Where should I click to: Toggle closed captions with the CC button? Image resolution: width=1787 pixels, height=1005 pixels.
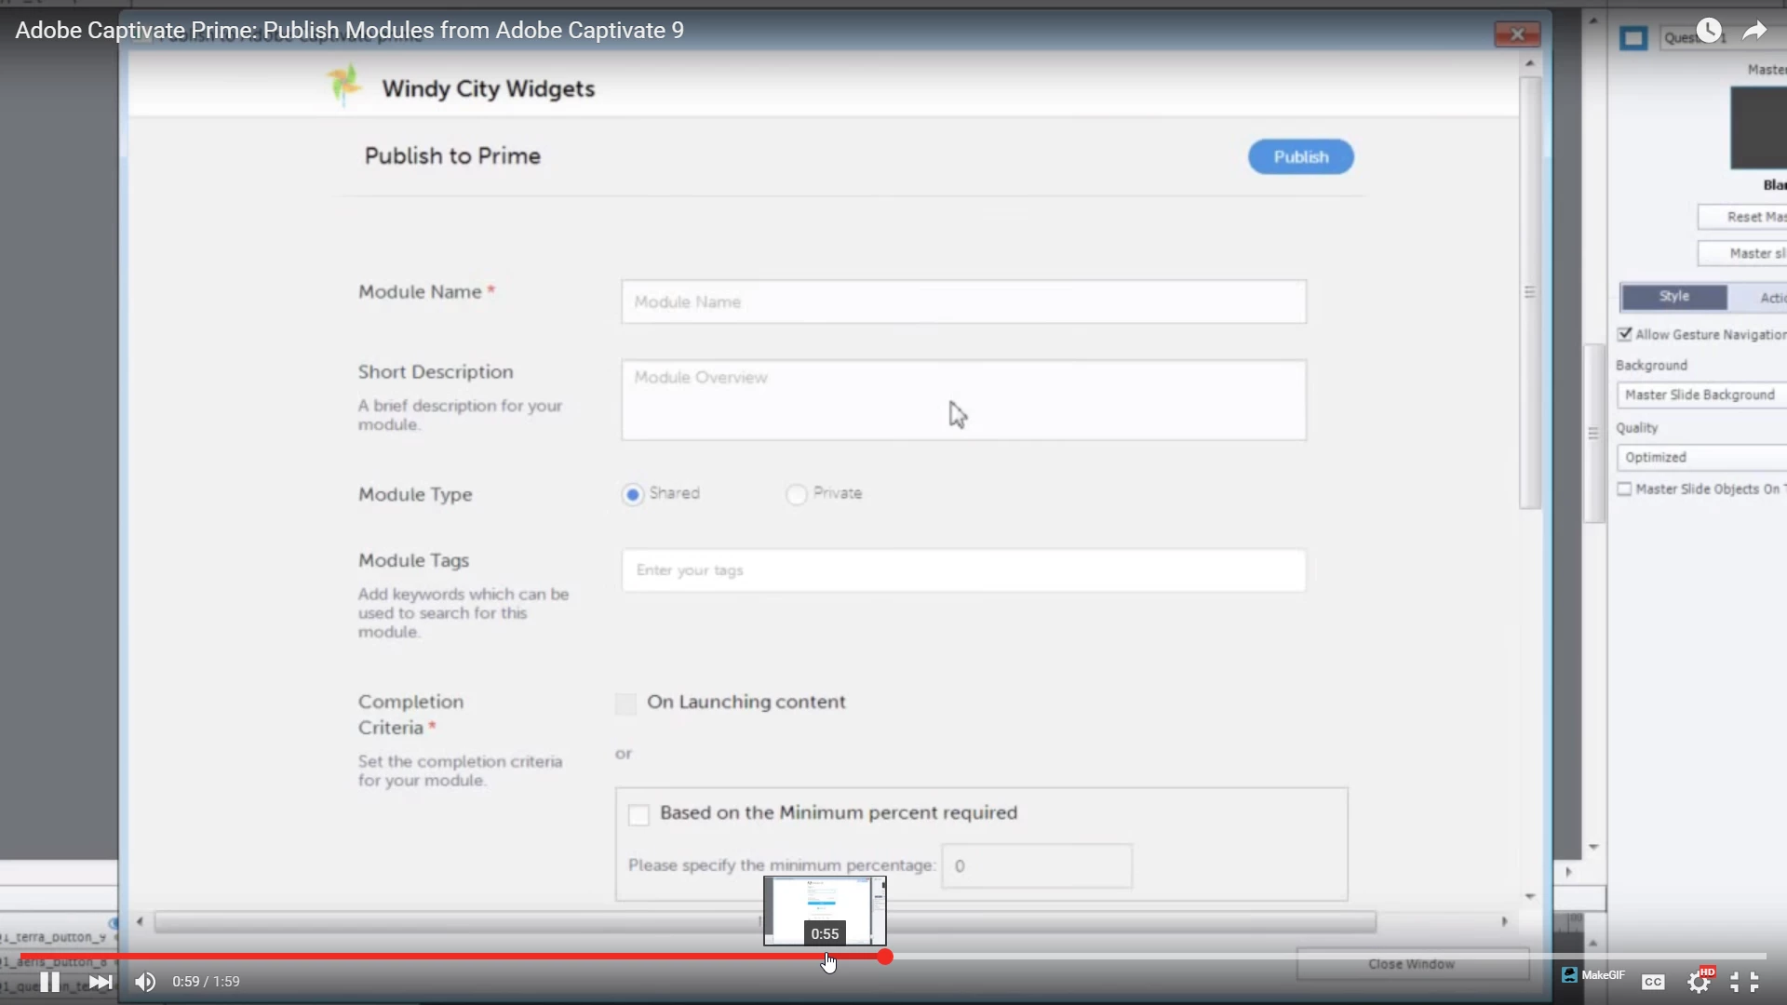1653,982
